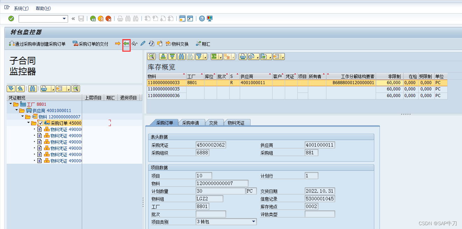462x229 pixels.
Task: Open the Export dropdown in stock toolbar
Action: [x=270, y=57]
